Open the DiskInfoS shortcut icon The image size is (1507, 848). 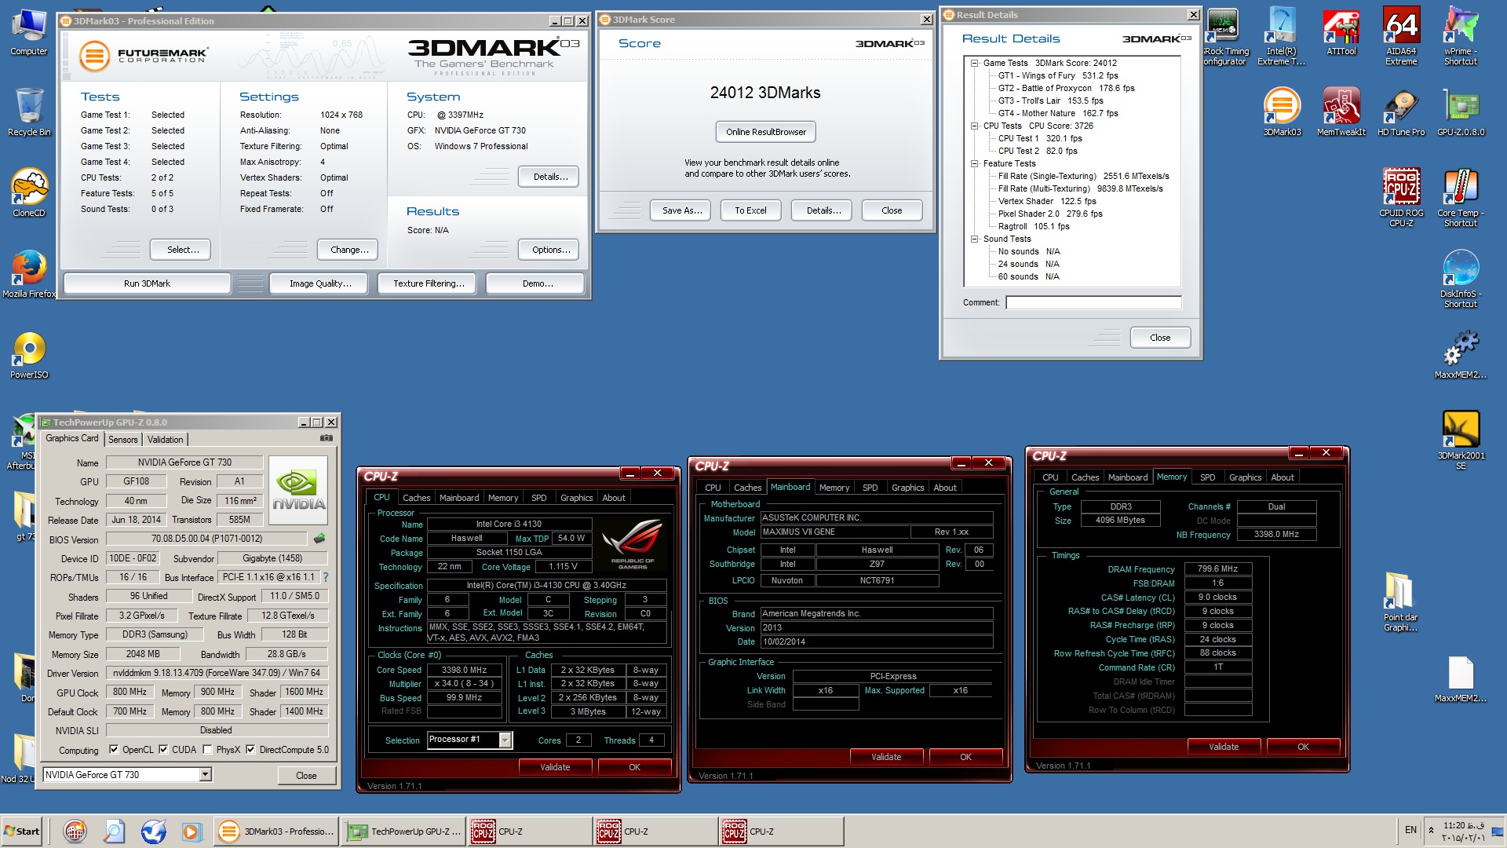coord(1461,278)
